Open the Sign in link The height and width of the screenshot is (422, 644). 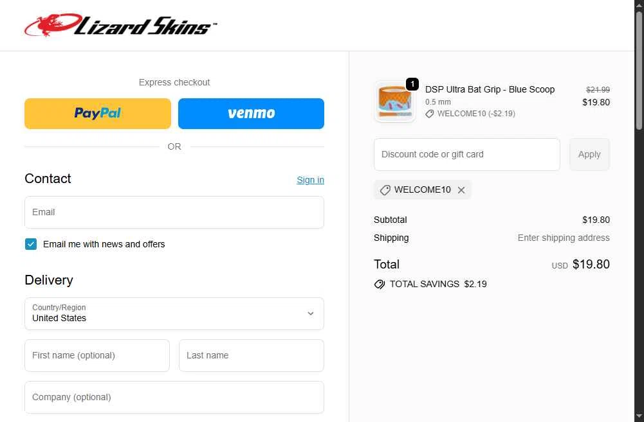310,180
